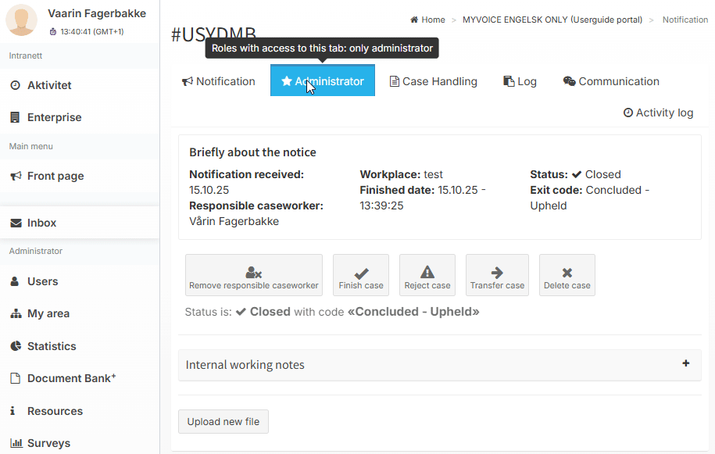Viewport: 715px width, 454px height.
Task: Open My area in the sidebar
Action: pyautogui.click(x=48, y=313)
